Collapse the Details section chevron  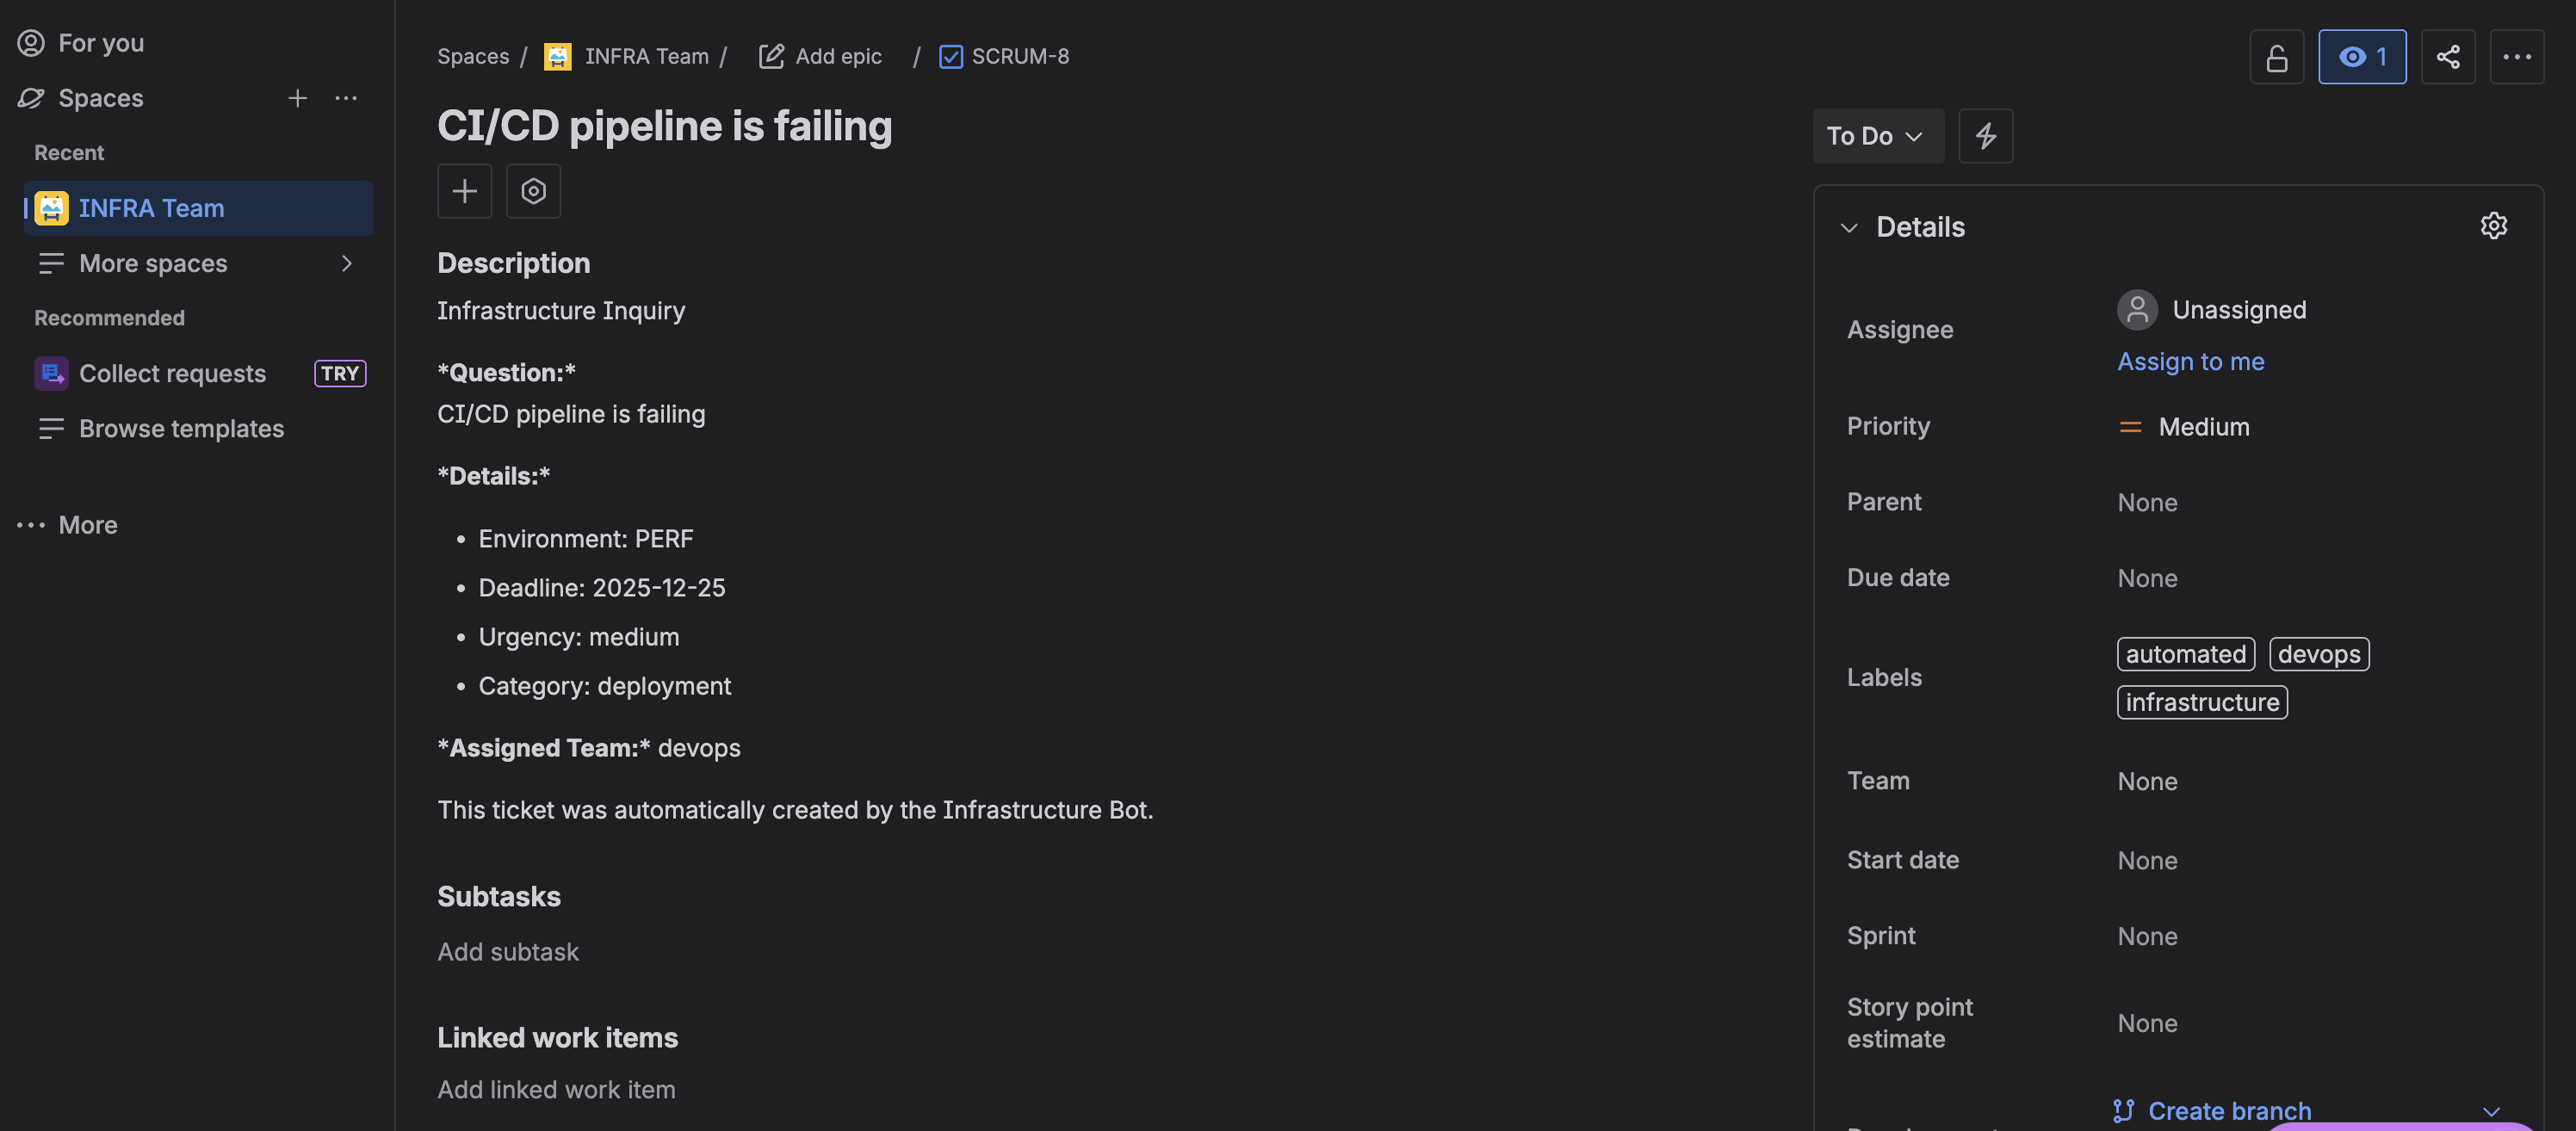(x=1850, y=227)
